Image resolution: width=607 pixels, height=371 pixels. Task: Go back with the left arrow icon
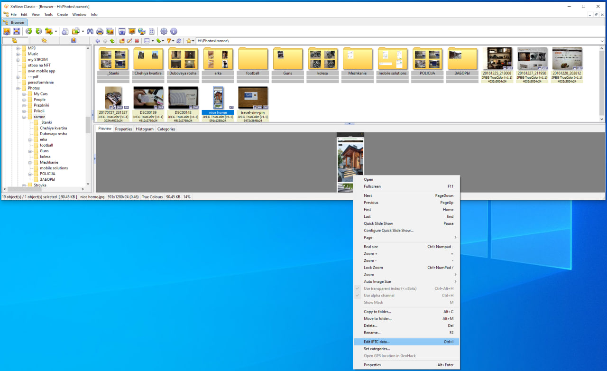pos(98,41)
